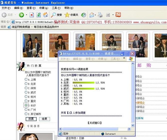This screenshot has width=167, height=140.
Task: Open Favorites with the star icon
Action: 67,15
